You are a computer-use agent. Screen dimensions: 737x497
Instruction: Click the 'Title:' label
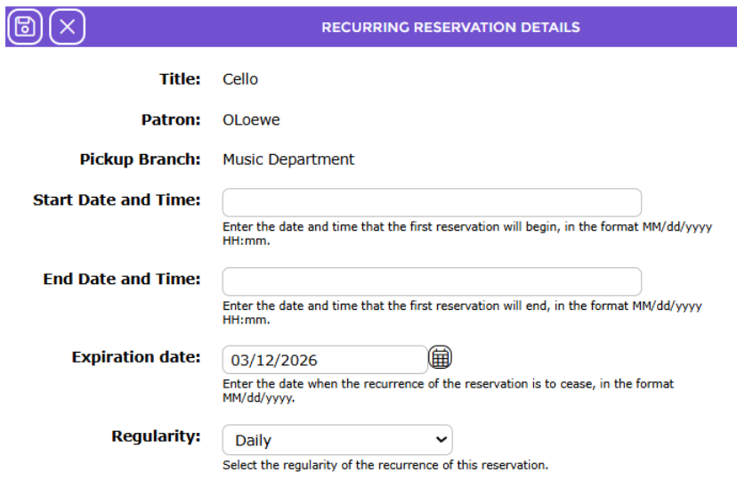180,79
